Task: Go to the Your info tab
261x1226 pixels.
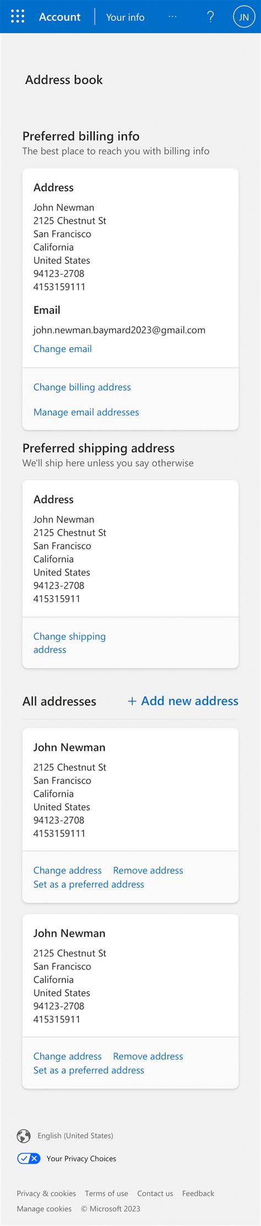Action: pos(125,17)
